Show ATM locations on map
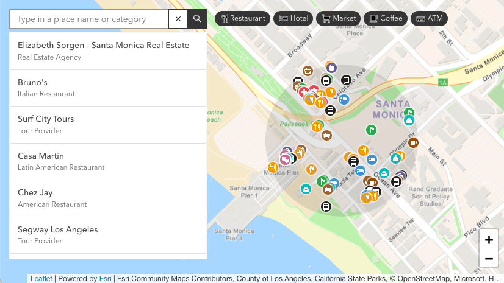Viewport: 504px width, 283px height. point(429,18)
